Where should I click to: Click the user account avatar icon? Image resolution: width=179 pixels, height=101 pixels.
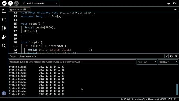click(4, 93)
